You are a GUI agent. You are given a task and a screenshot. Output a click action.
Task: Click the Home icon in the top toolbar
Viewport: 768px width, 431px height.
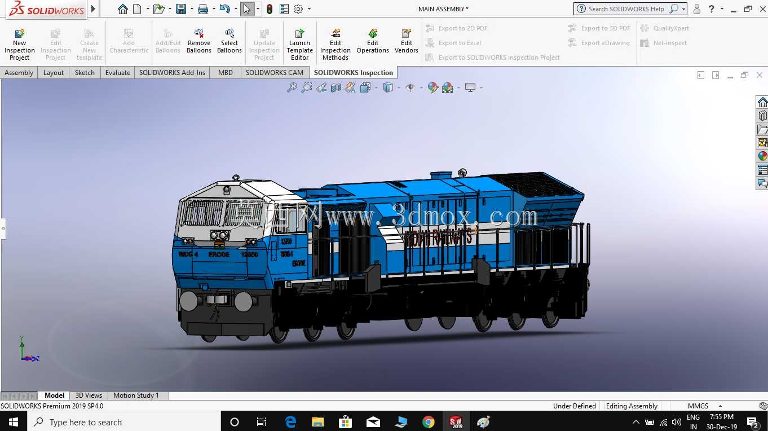(122, 9)
